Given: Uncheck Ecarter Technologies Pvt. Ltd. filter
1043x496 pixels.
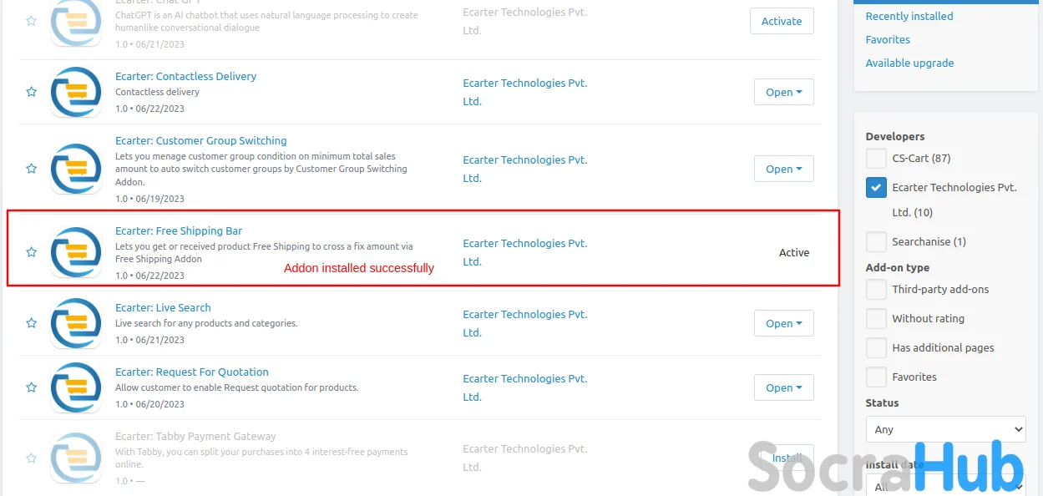Looking at the screenshot, I should [x=876, y=188].
